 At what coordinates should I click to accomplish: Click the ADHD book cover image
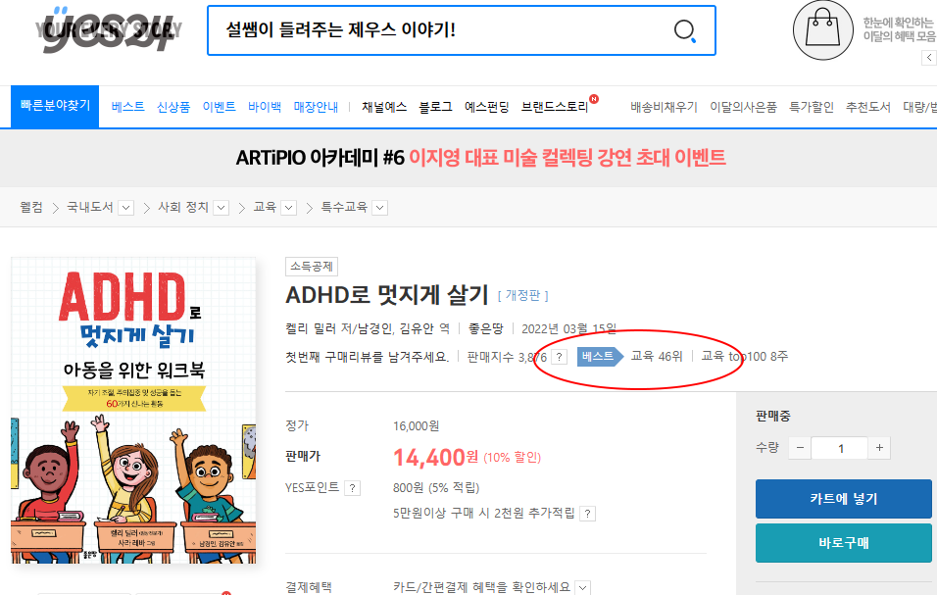133,411
